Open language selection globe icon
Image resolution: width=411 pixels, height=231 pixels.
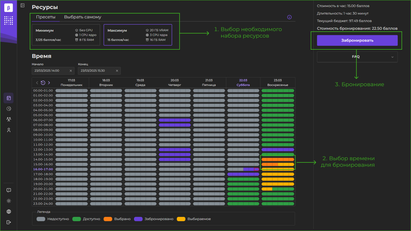(x=9, y=211)
